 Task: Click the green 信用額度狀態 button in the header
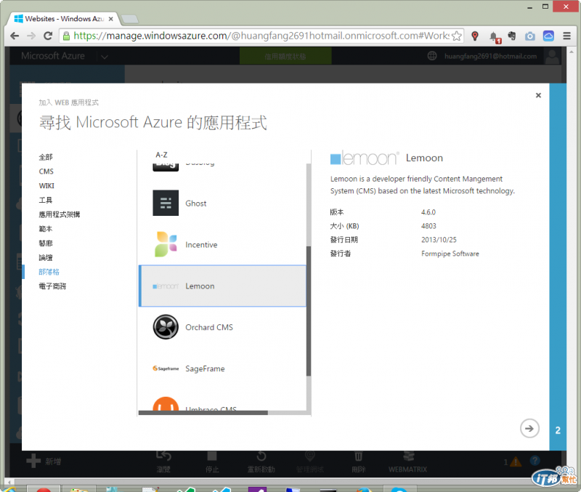pos(285,57)
